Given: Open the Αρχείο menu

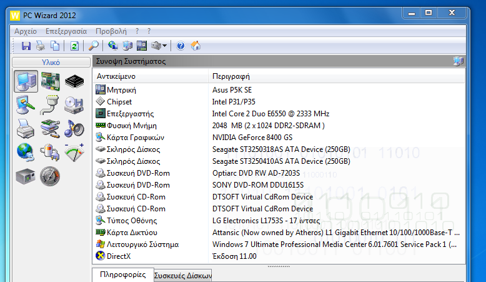Looking at the screenshot, I should point(26,31).
